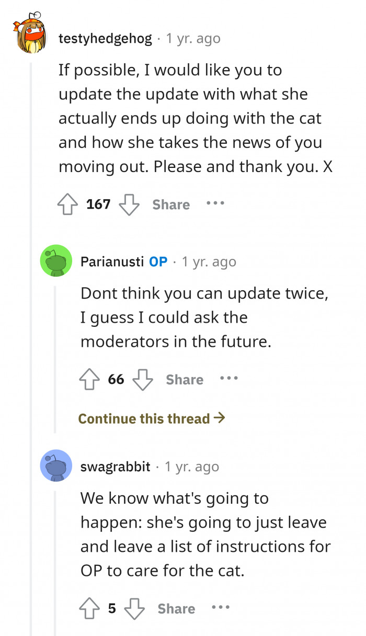Downvote testyhedgehog's comment
Image resolution: width=366 pixels, height=636 pixels.
(129, 204)
